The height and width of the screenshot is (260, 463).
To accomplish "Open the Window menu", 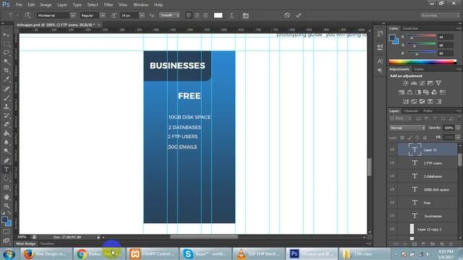I will 140,5.
